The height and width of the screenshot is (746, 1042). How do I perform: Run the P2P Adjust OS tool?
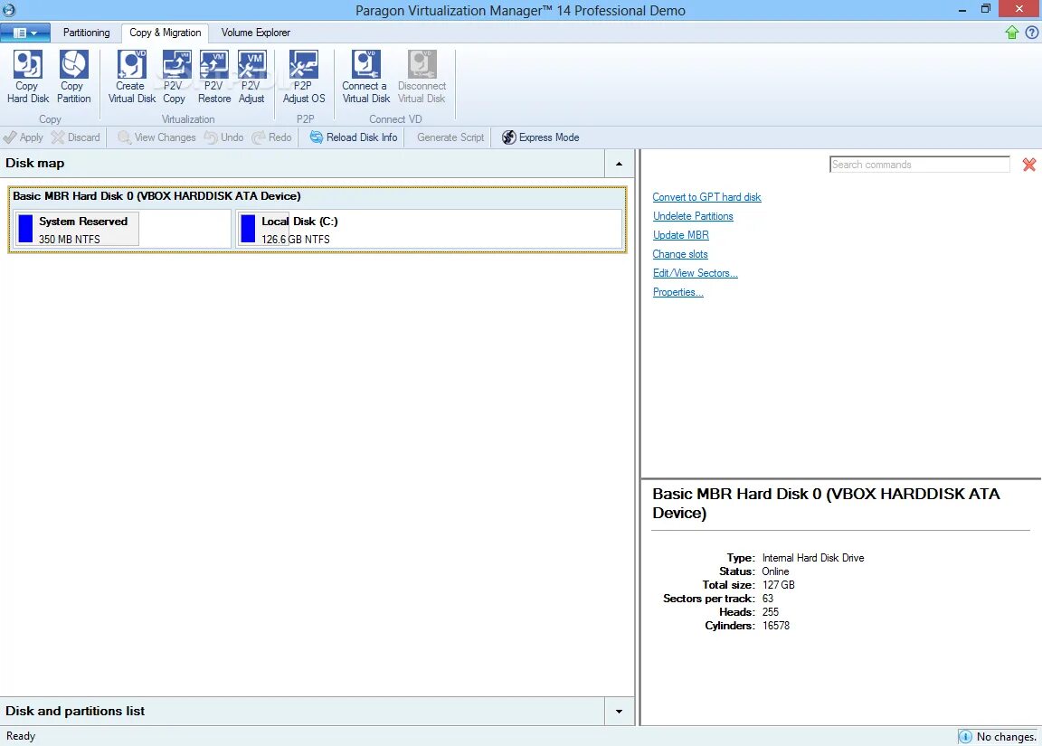click(303, 76)
